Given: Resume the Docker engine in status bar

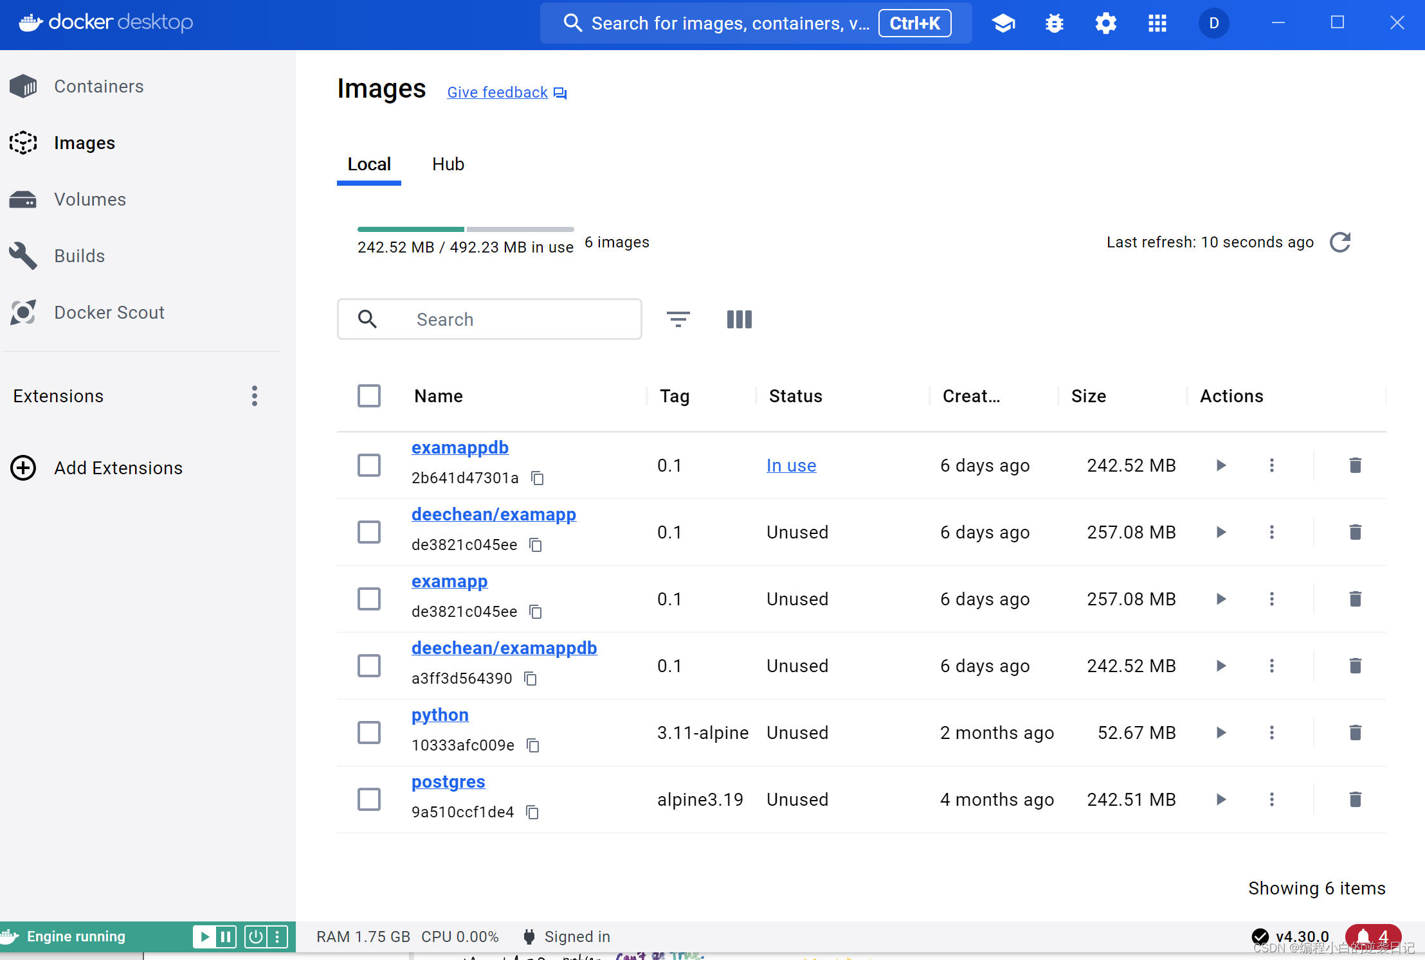Looking at the screenshot, I should [204, 937].
